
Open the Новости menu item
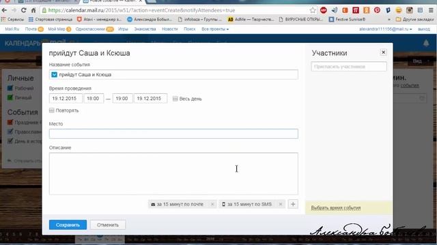(170, 29)
